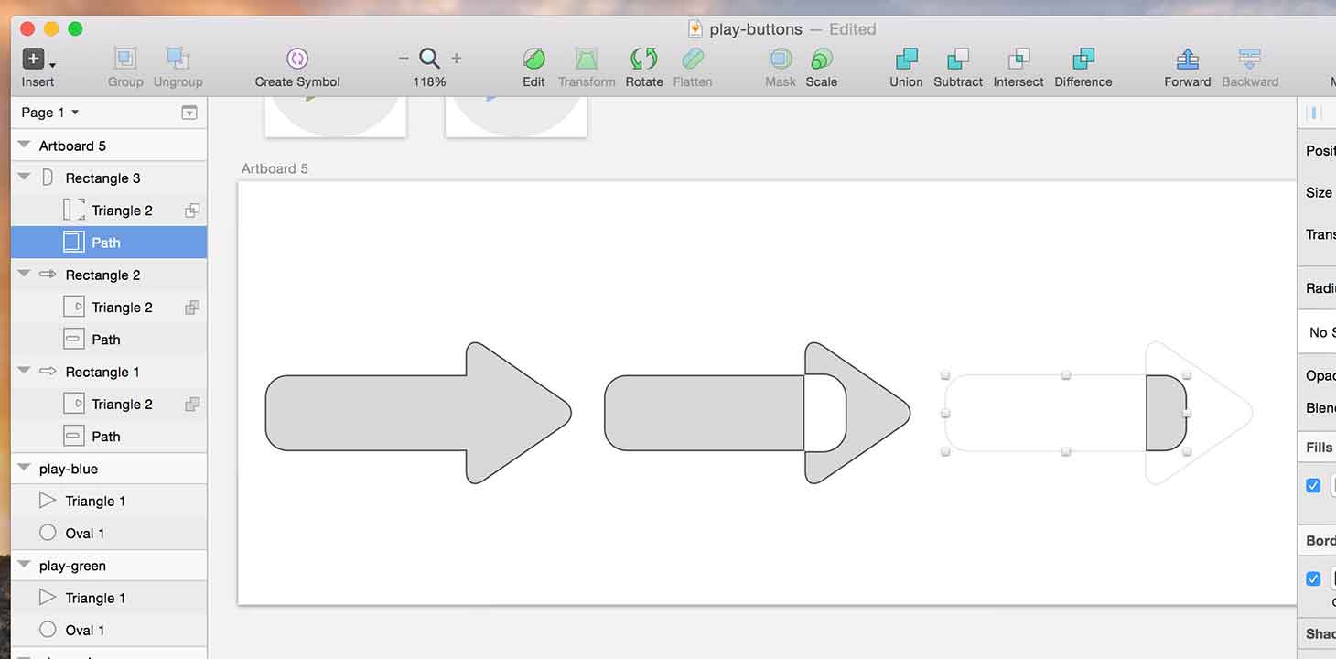Change boolean operation icon on Rectangle 3's Triangle 2
The height and width of the screenshot is (659, 1336).
pyautogui.click(x=192, y=211)
